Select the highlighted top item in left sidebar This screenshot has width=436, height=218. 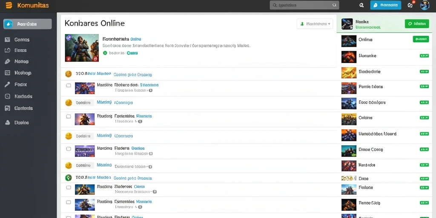[28, 24]
